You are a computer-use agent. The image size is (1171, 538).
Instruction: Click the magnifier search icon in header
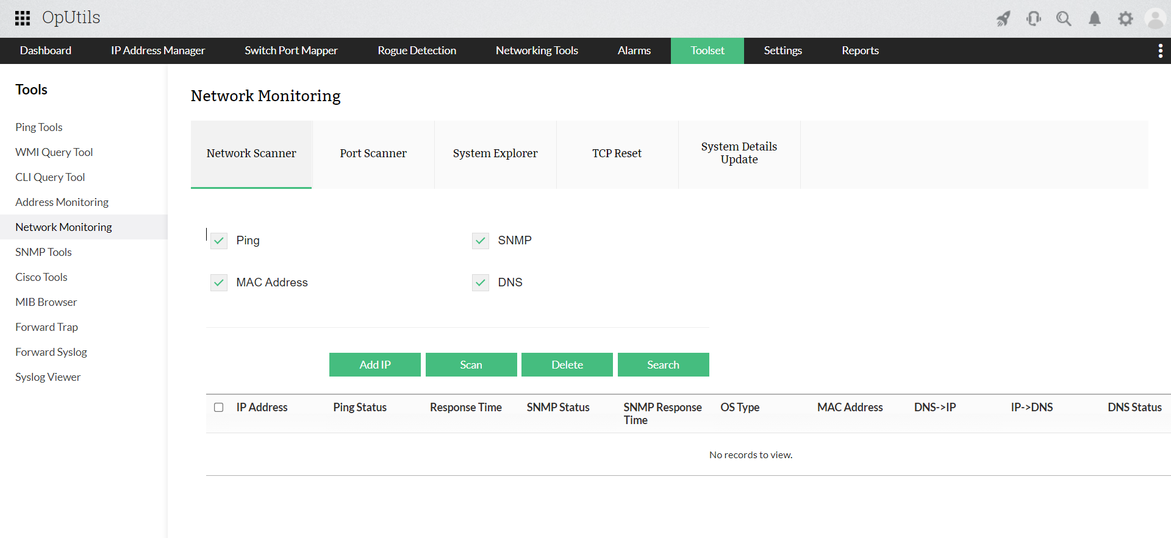(1064, 19)
